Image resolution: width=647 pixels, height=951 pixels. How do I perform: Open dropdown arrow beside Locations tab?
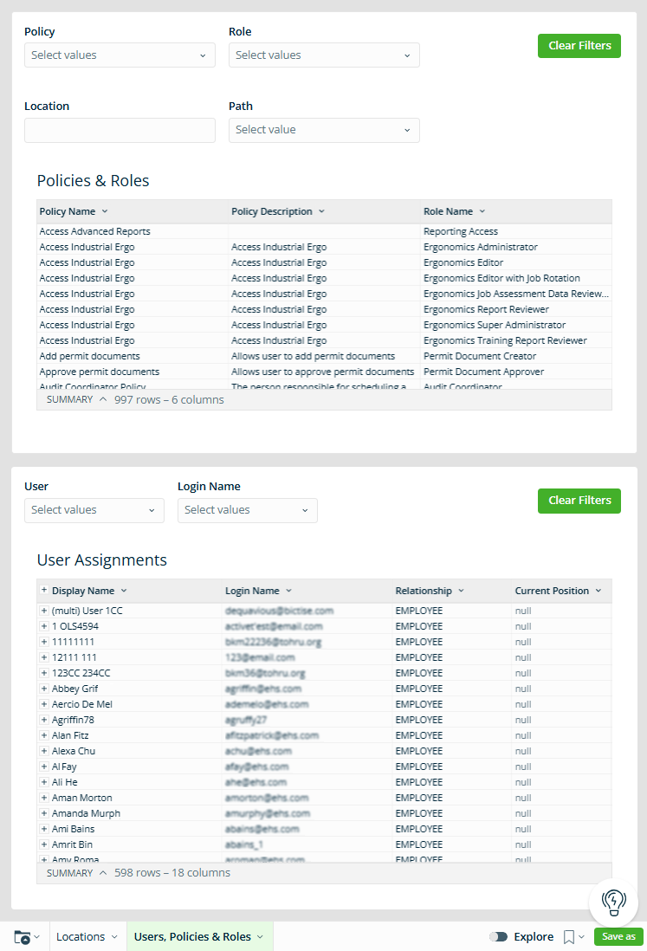coord(114,937)
